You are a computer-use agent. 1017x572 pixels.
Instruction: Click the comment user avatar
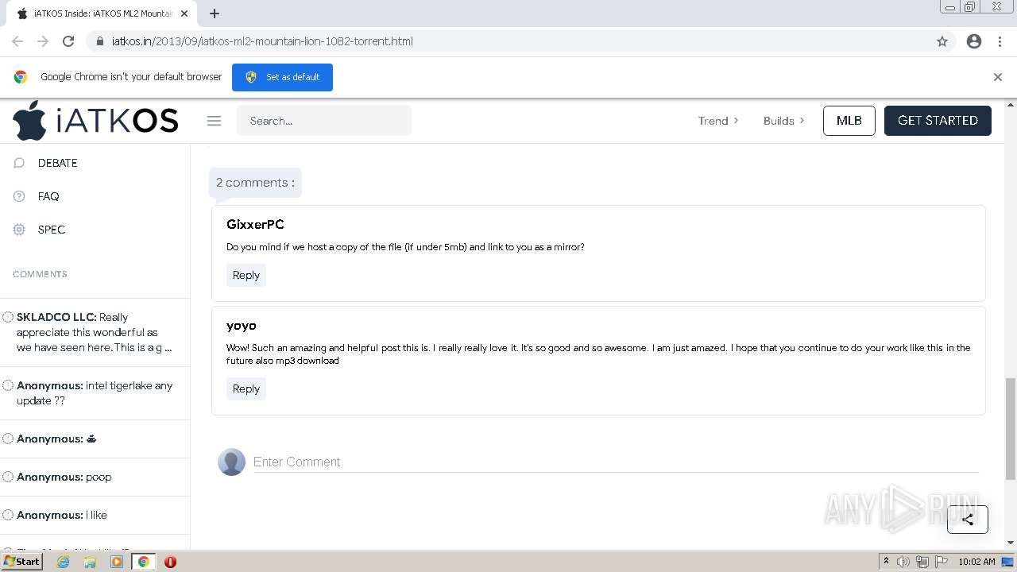pos(232,462)
